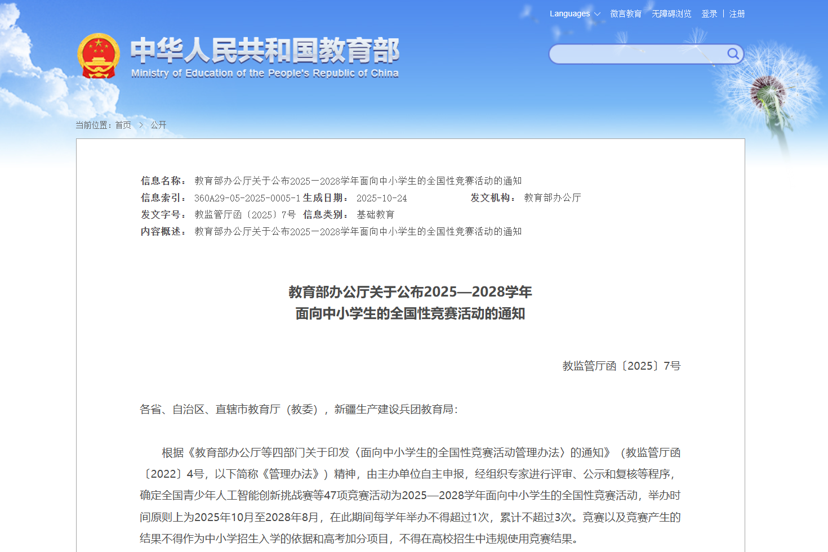Click the 基础教育 information category value

click(x=375, y=215)
